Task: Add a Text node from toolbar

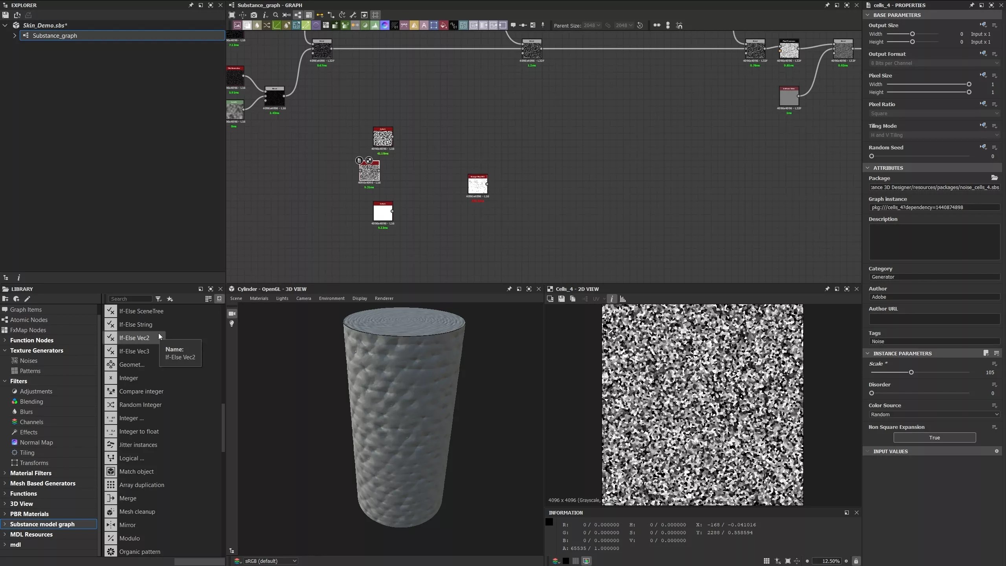Action: pos(424,26)
